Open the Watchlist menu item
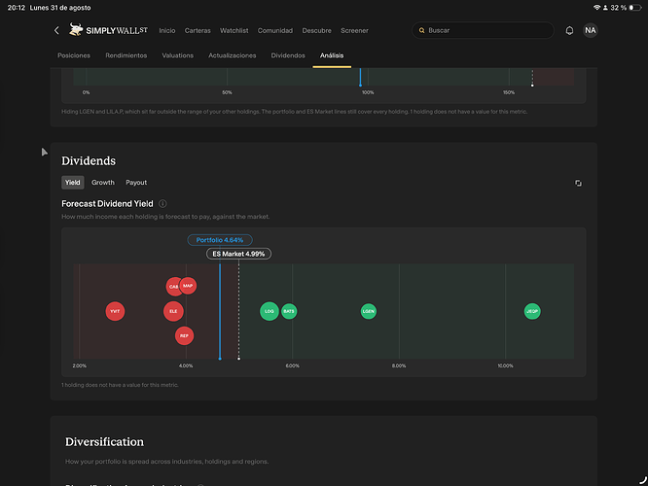The width and height of the screenshot is (648, 486). [x=234, y=30]
